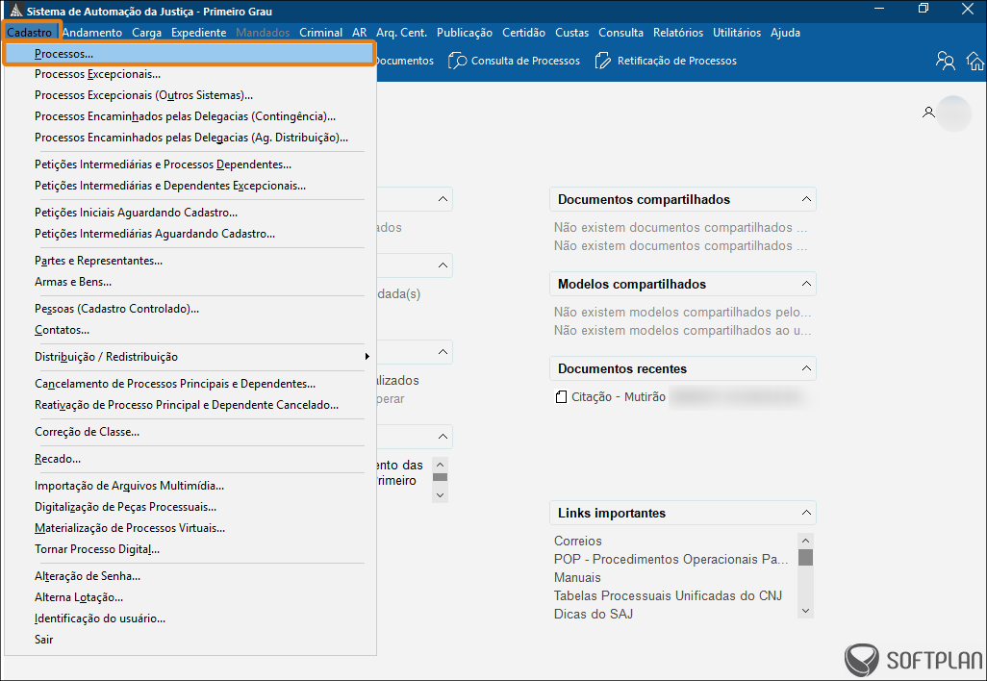Go to the home icon in toolbar
987x681 pixels.
pyautogui.click(x=975, y=61)
